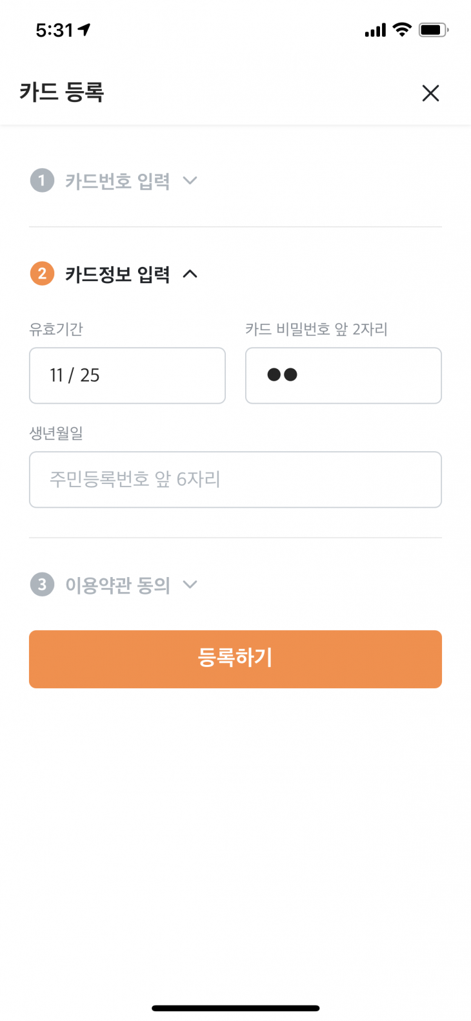The height and width of the screenshot is (1021, 471).
Task: Tap the location arrow beside the clock
Action: 85,30
